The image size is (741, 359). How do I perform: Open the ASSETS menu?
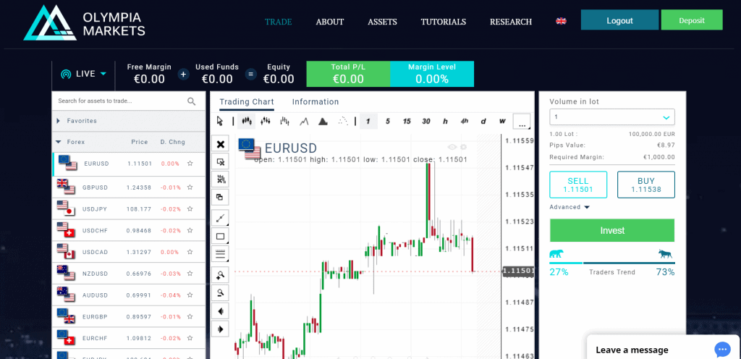[x=382, y=22]
